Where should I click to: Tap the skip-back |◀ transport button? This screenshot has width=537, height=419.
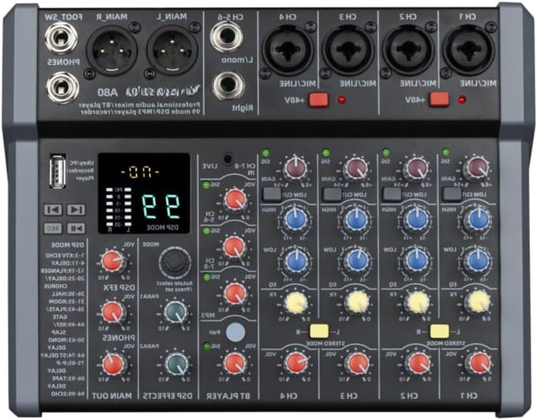point(53,210)
